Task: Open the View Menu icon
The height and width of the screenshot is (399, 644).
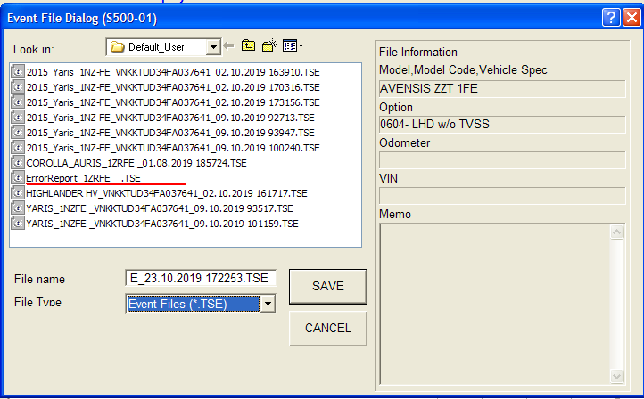Action: 293,46
